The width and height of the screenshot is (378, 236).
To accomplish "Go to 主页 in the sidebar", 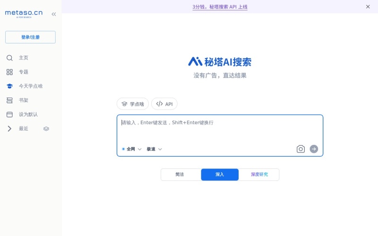I will click(x=23, y=58).
